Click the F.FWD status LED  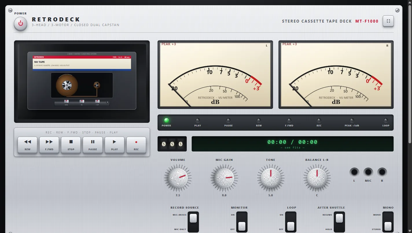289,120
